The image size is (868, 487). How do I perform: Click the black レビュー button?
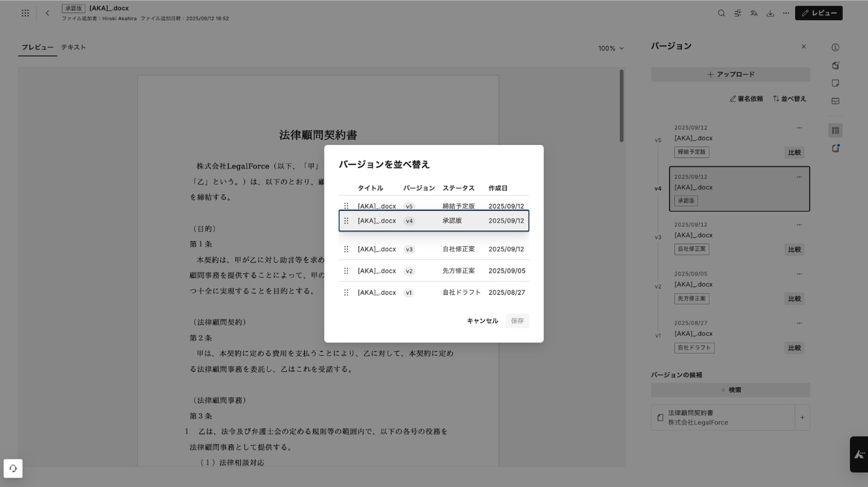click(819, 13)
